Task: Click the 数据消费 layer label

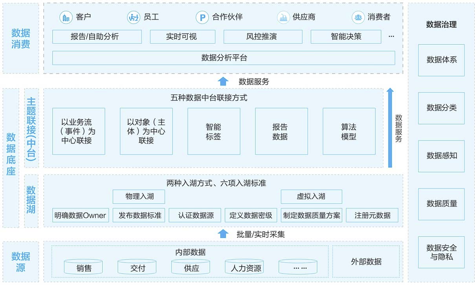Action: [21, 38]
